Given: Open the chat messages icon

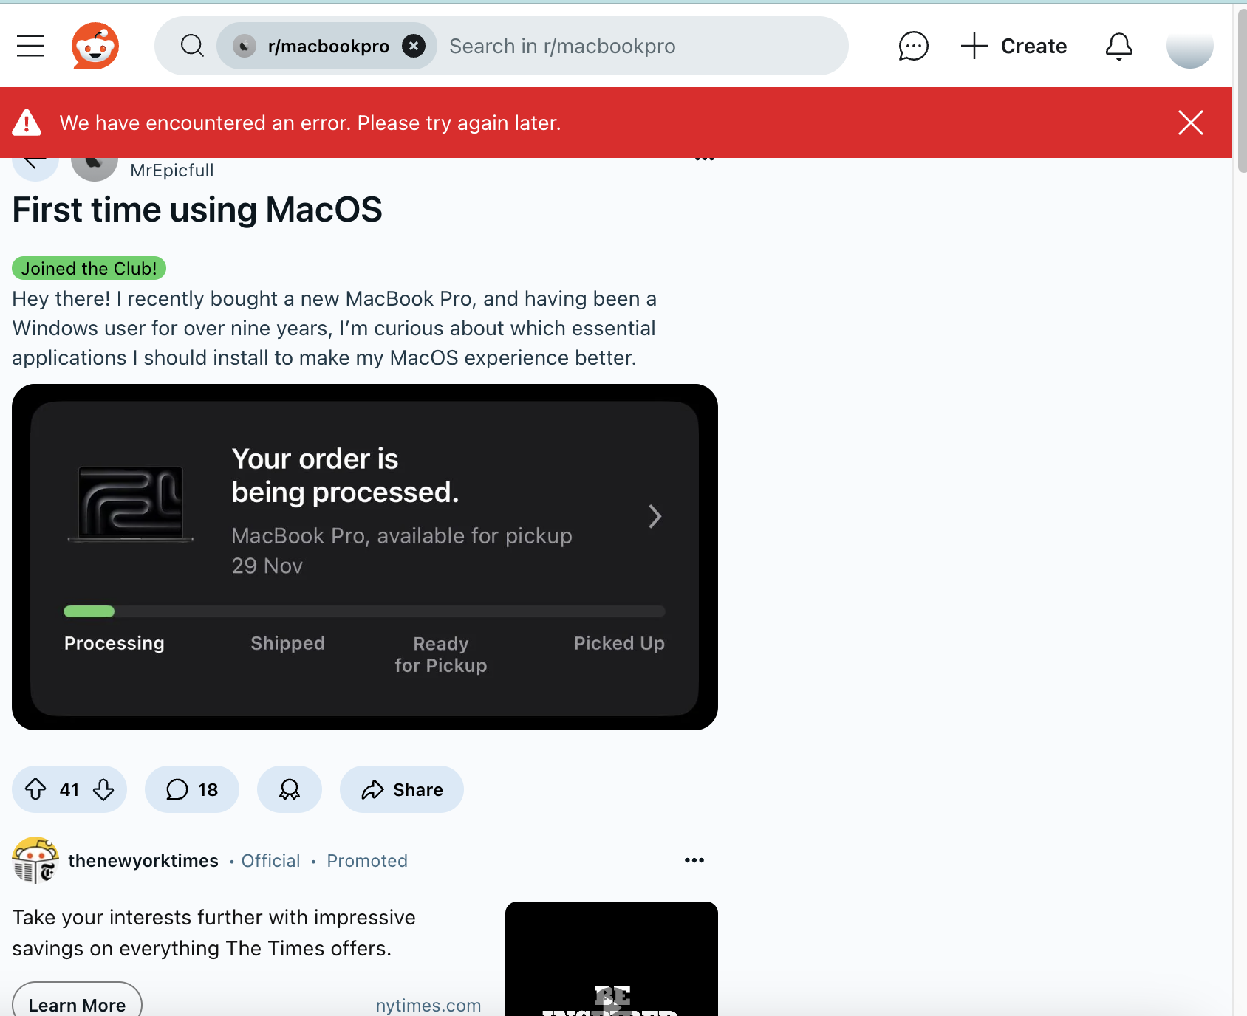Looking at the screenshot, I should tap(913, 46).
